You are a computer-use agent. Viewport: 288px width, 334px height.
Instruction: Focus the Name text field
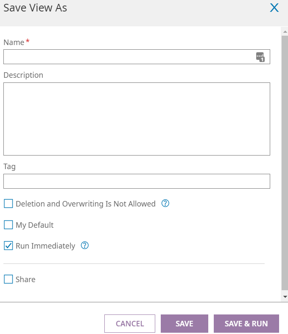pos(127,57)
